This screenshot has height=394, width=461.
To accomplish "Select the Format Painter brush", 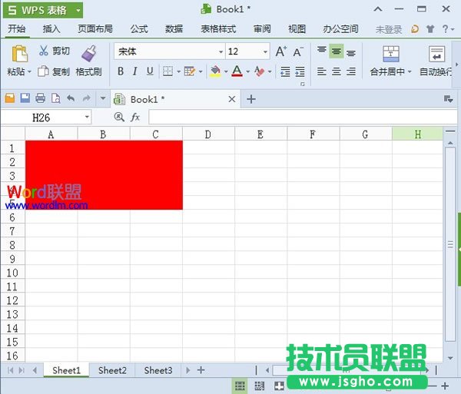I will pyautogui.click(x=89, y=54).
